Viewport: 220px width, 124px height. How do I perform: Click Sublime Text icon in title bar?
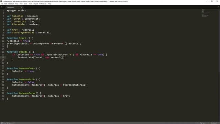[x=1, y=1]
